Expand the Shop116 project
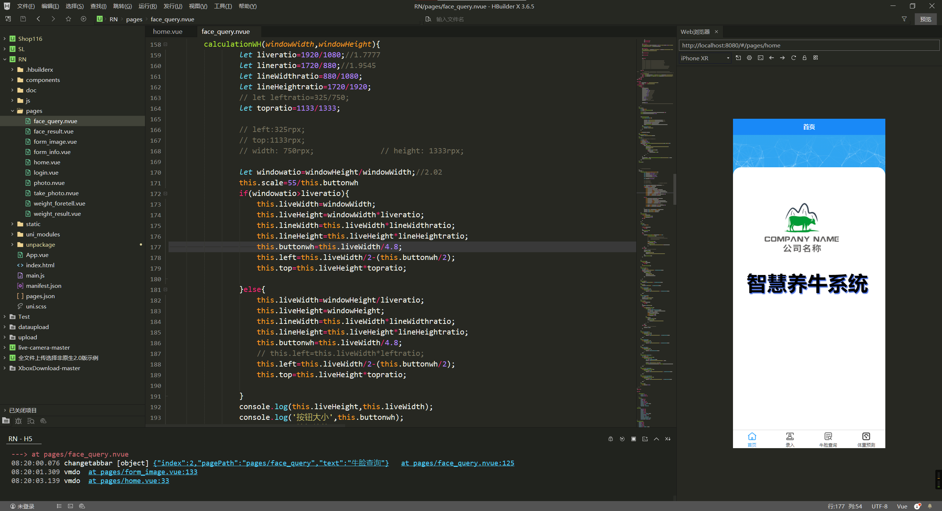 pyautogui.click(x=4, y=39)
